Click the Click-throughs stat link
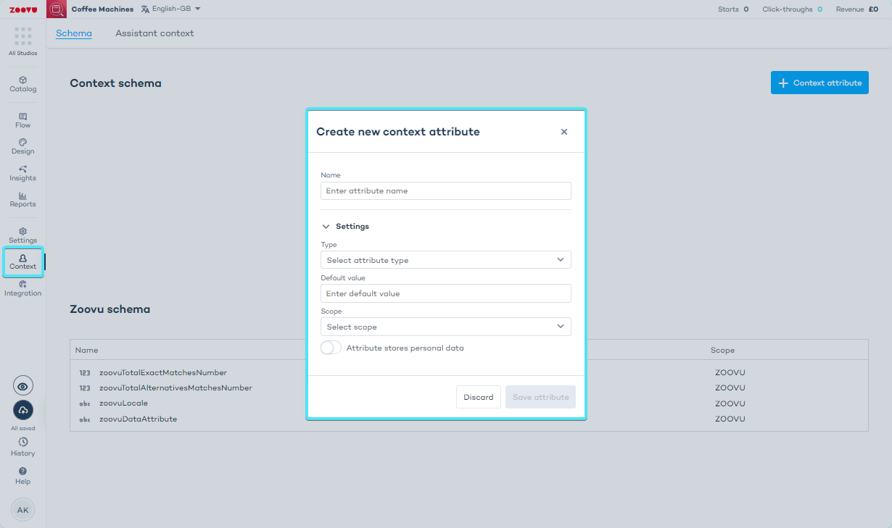The image size is (892, 528). [x=787, y=9]
